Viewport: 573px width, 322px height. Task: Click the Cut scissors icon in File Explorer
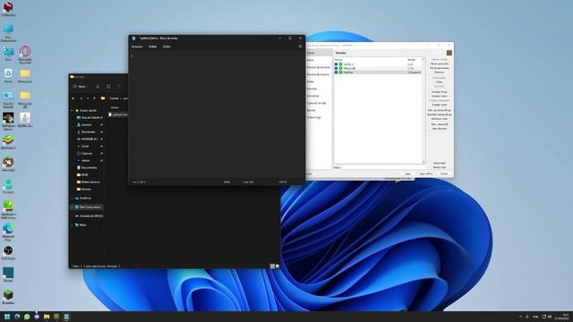(x=98, y=87)
